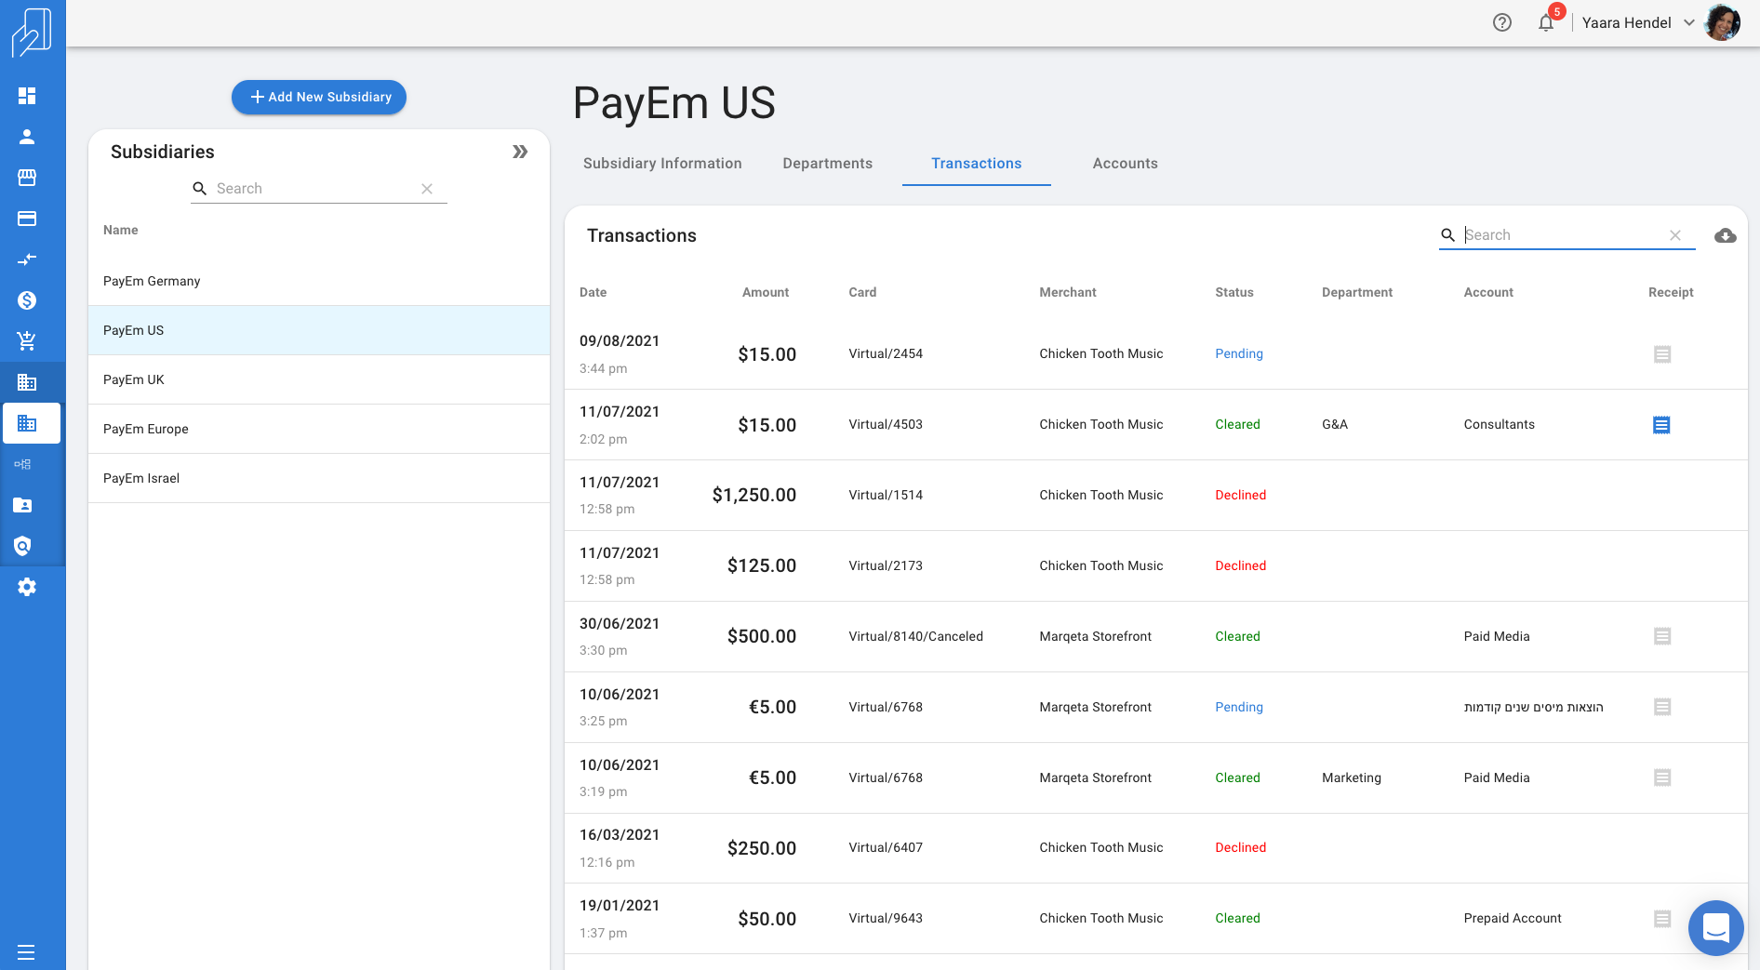Collapse the Subsidiaries panel with double chevron

click(x=520, y=152)
